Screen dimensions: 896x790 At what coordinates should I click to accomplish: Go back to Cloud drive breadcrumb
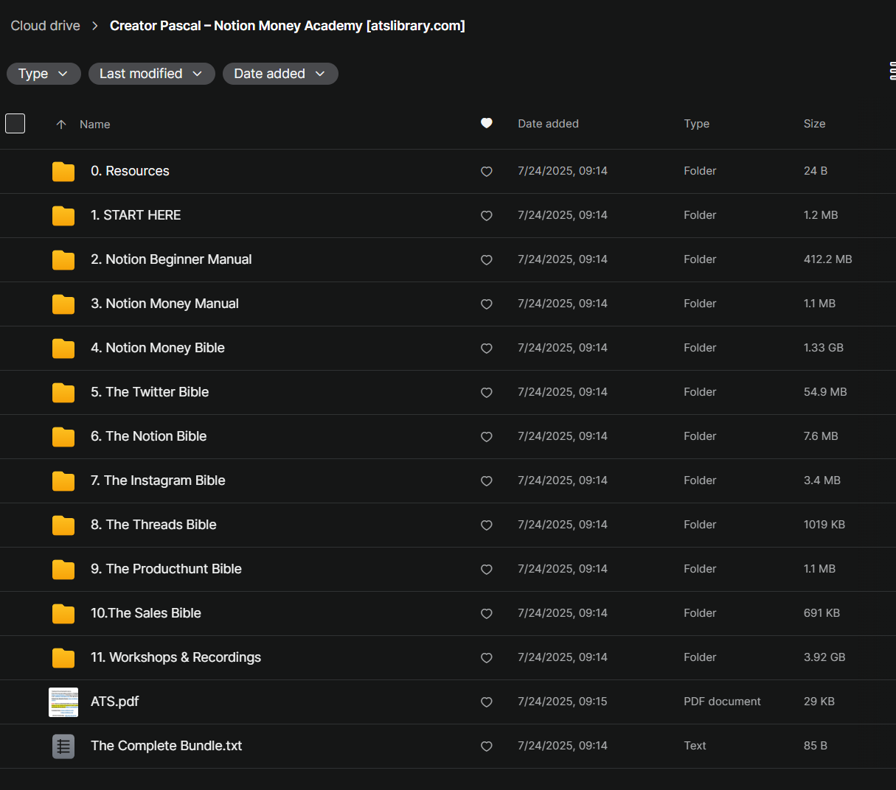[x=45, y=26]
